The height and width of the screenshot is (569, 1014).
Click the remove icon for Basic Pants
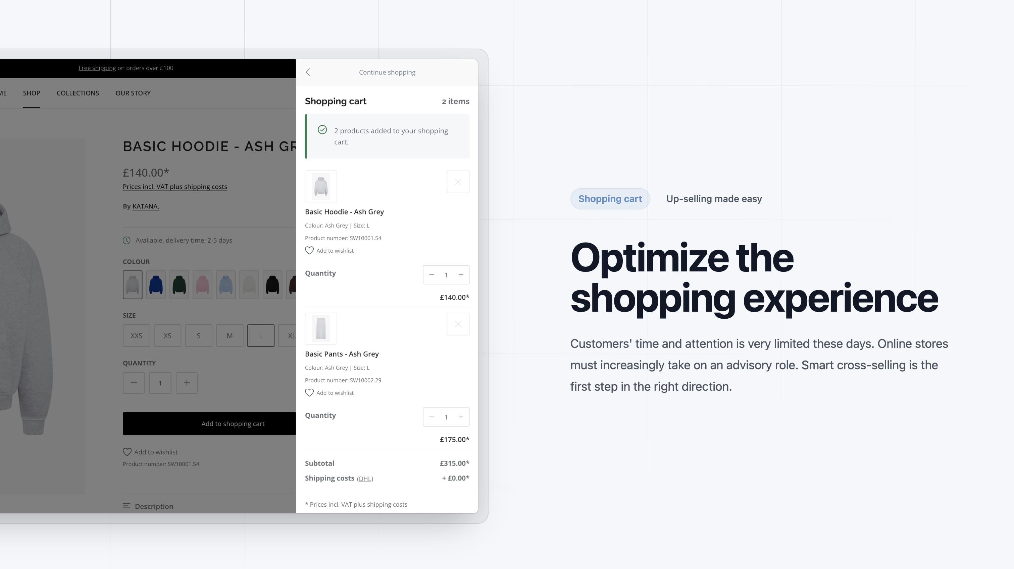click(458, 324)
